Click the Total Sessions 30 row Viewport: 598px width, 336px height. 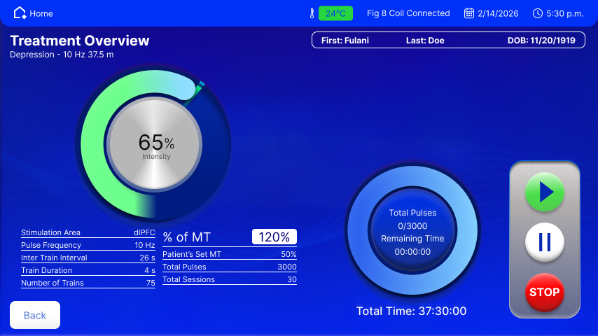(229, 279)
